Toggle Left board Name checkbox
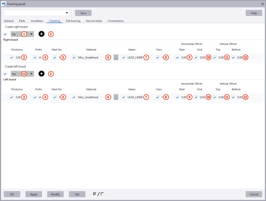 (124, 97)
